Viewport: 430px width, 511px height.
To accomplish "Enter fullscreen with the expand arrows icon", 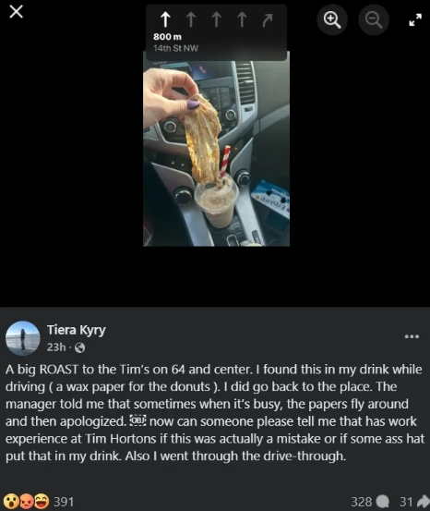I will click(415, 19).
